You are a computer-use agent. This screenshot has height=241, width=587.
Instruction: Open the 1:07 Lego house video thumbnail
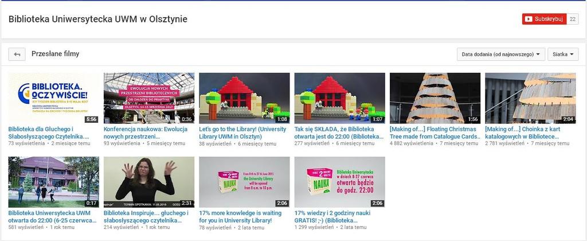tap(339, 98)
